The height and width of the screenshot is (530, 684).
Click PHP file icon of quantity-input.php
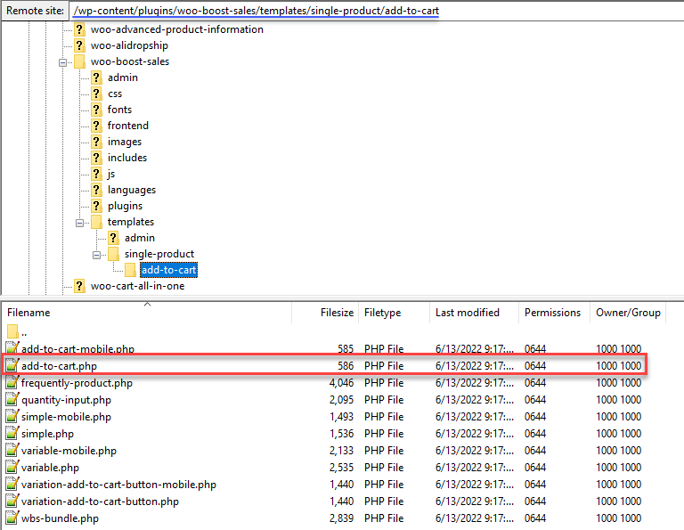(12, 400)
